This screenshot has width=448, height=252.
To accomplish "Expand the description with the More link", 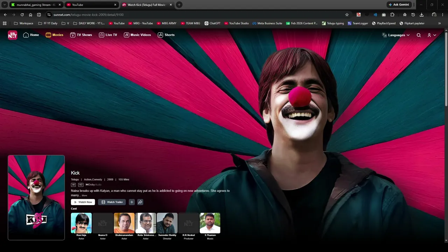I will point(84,196).
